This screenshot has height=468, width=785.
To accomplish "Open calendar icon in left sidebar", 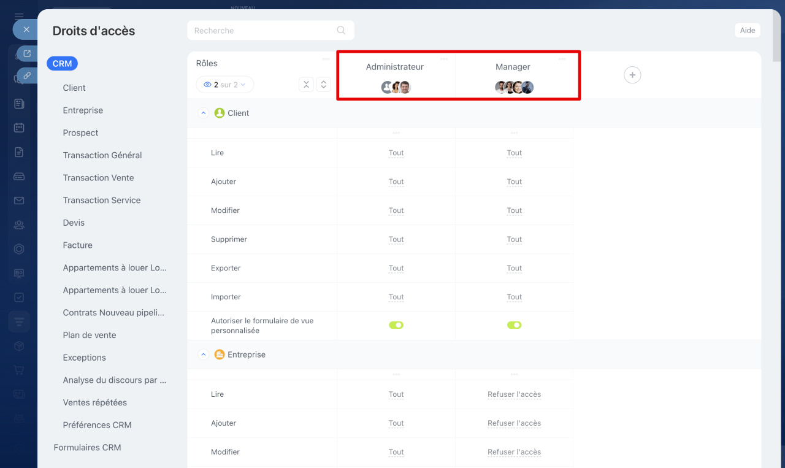I will click(x=19, y=128).
